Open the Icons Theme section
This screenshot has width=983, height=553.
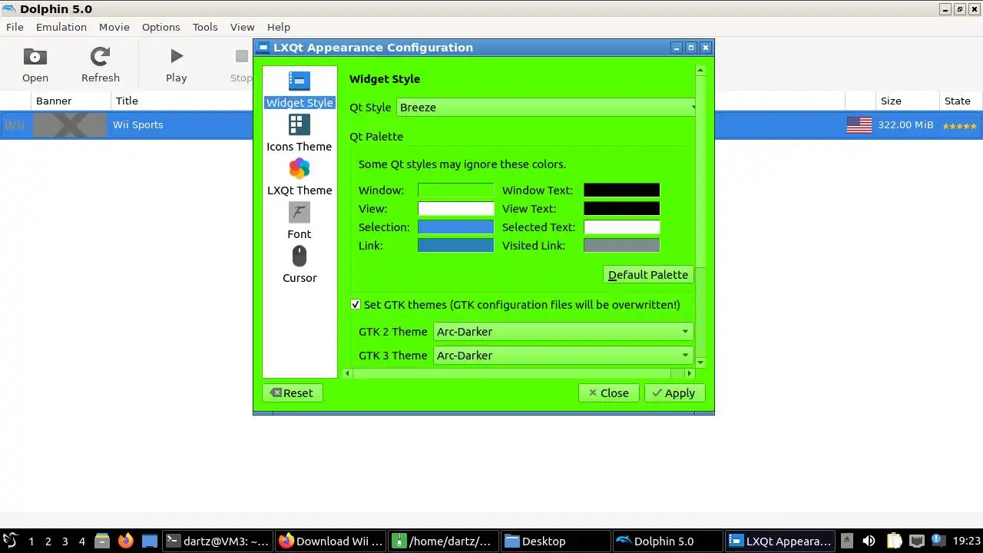pos(300,134)
